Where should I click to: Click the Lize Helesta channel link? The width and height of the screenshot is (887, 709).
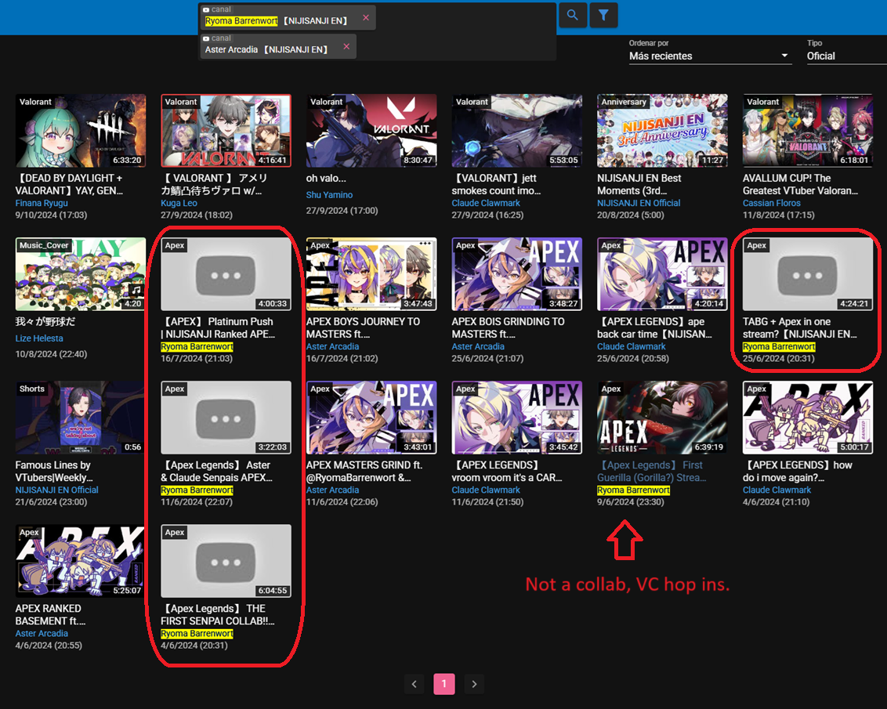click(39, 338)
